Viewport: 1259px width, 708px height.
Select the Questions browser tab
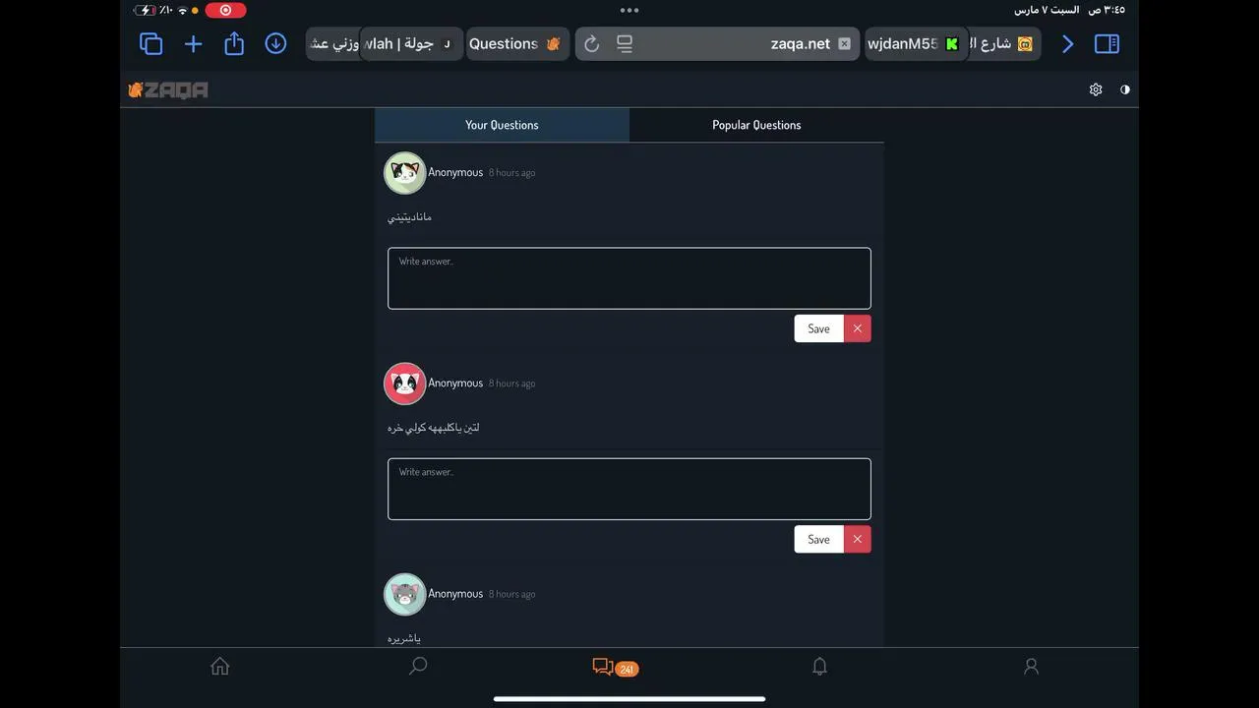pos(515,43)
